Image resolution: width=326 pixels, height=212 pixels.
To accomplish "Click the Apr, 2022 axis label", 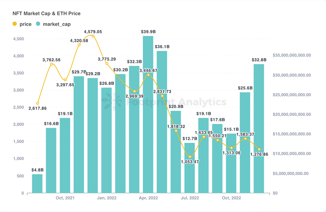I will click(148, 198).
